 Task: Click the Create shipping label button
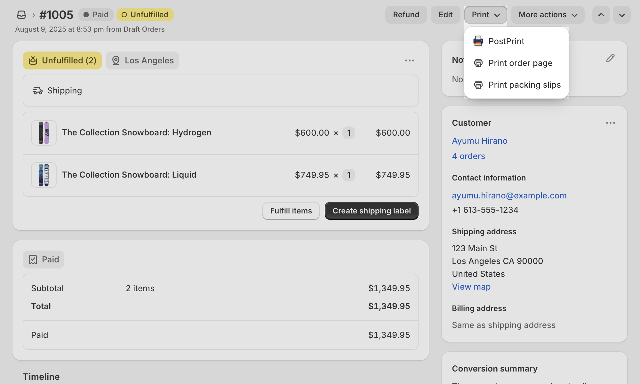371,211
